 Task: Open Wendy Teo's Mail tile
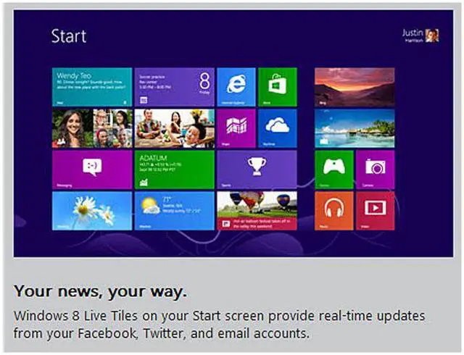(92, 87)
